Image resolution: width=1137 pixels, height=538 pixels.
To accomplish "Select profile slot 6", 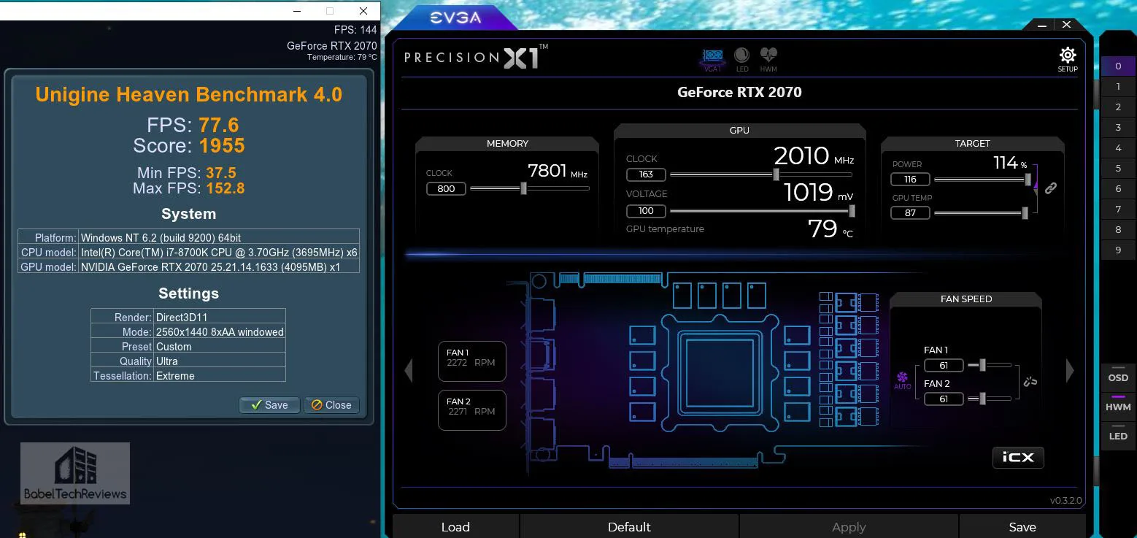I will point(1118,188).
